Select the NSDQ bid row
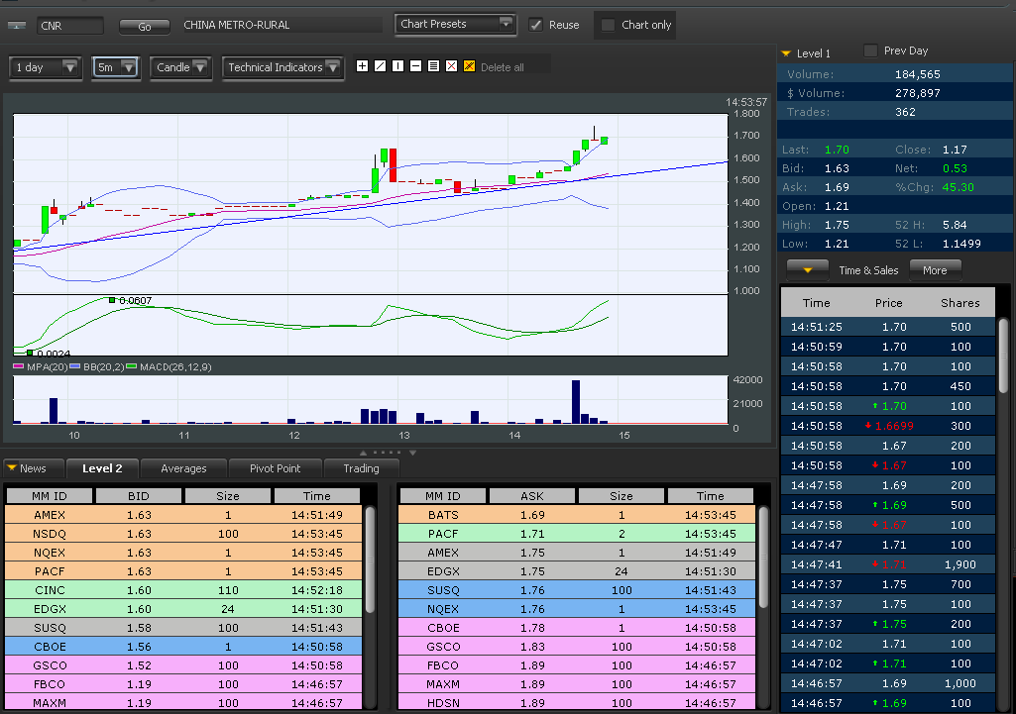The image size is (1016, 714). (x=183, y=534)
